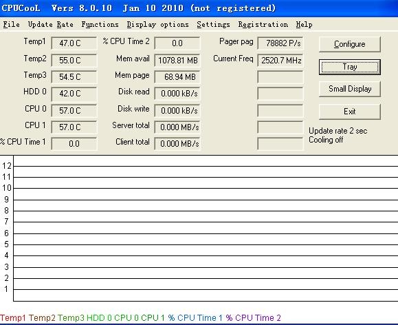Open the Functions menu
The height and width of the screenshot is (325, 398).
100,24
